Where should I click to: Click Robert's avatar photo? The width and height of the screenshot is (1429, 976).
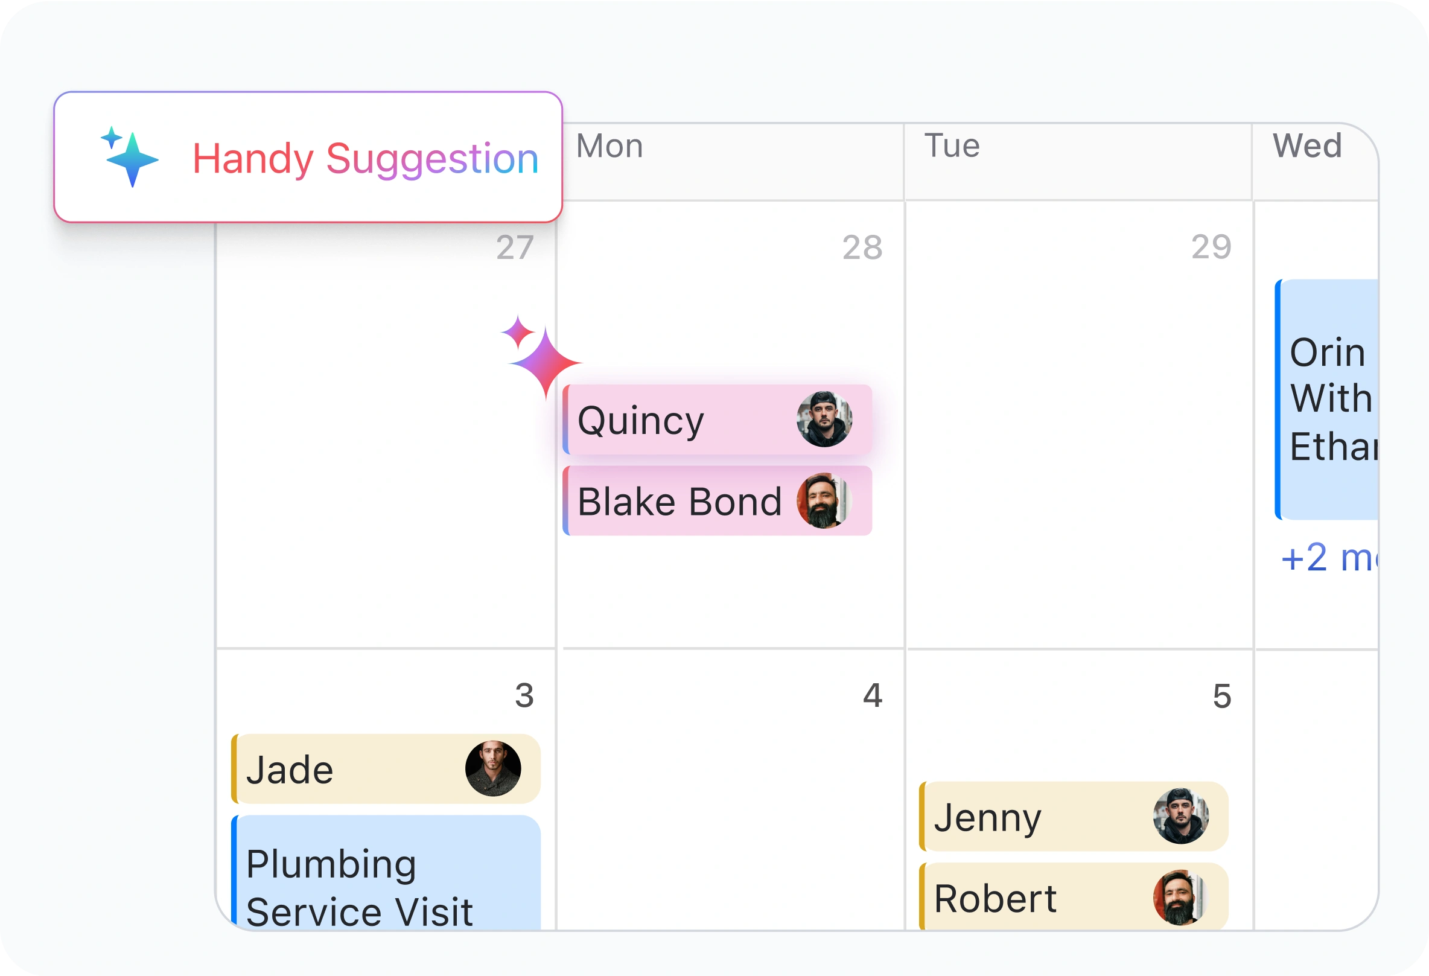(1179, 898)
